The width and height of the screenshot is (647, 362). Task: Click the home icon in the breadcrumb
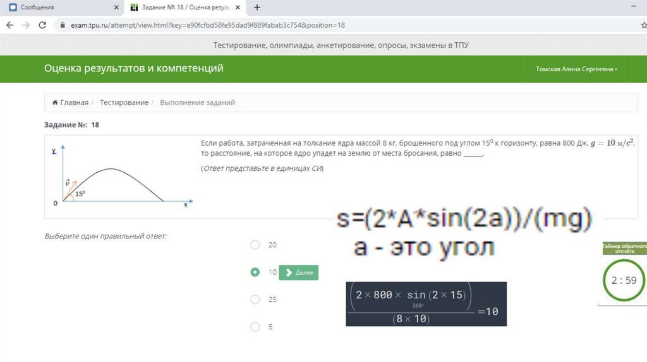pos(55,103)
